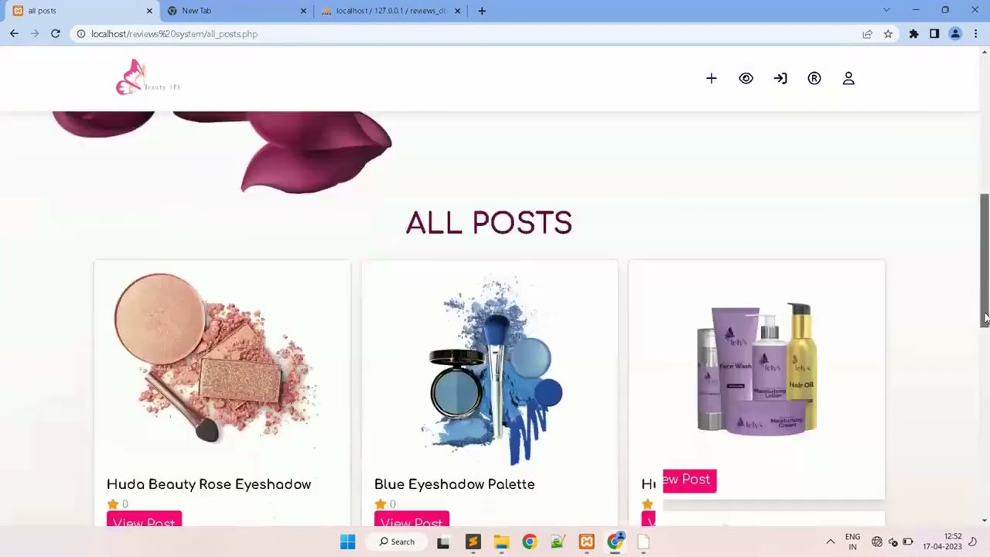Click View Post under Blue Eyeshadow Palette
This screenshot has height=557, width=990.
point(411,520)
